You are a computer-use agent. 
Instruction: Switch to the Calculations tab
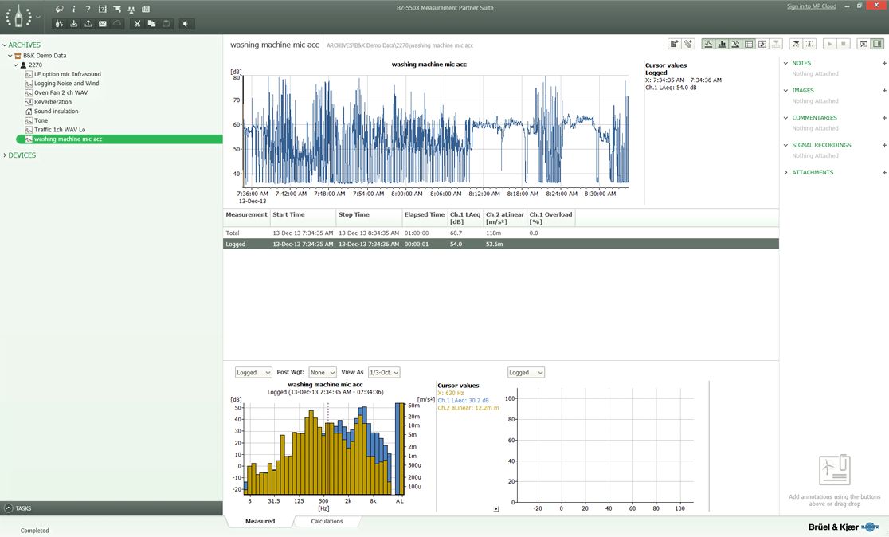tap(327, 521)
